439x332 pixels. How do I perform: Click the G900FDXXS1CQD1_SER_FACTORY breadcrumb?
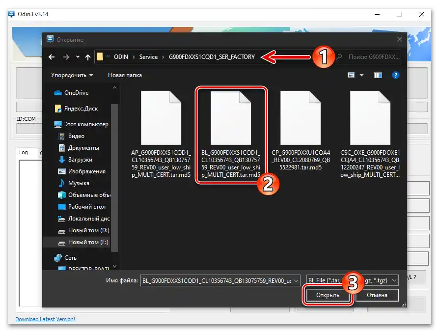click(x=212, y=57)
